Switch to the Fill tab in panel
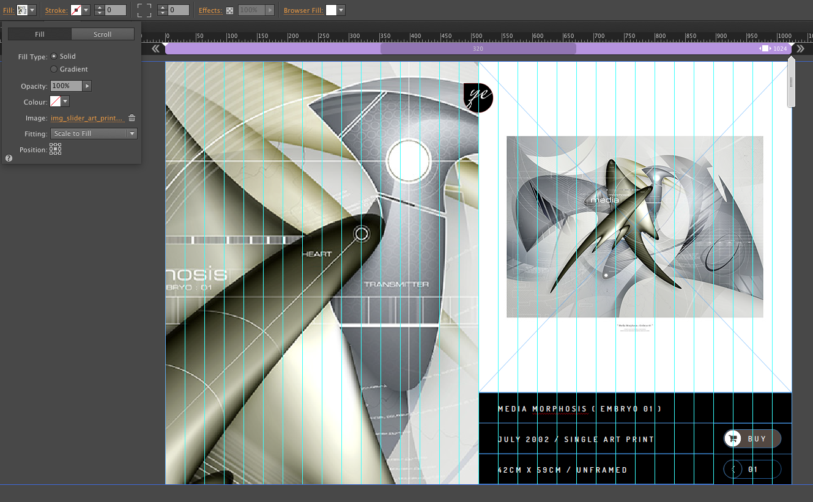Image resolution: width=813 pixels, height=502 pixels. click(40, 34)
